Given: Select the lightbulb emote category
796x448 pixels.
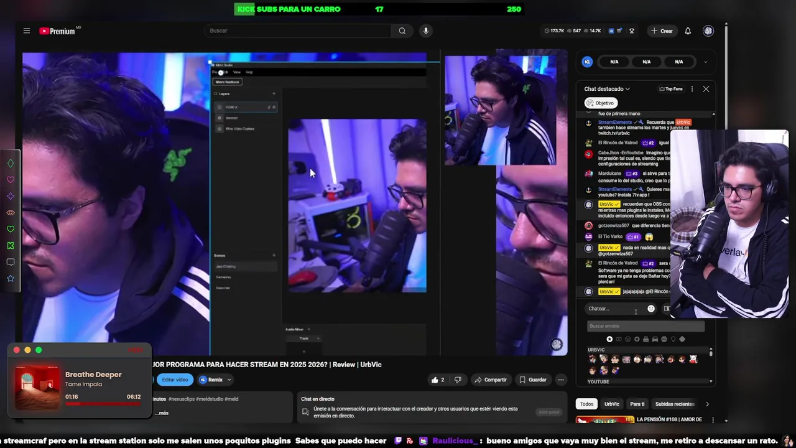Looking at the screenshot, I should 673,339.
